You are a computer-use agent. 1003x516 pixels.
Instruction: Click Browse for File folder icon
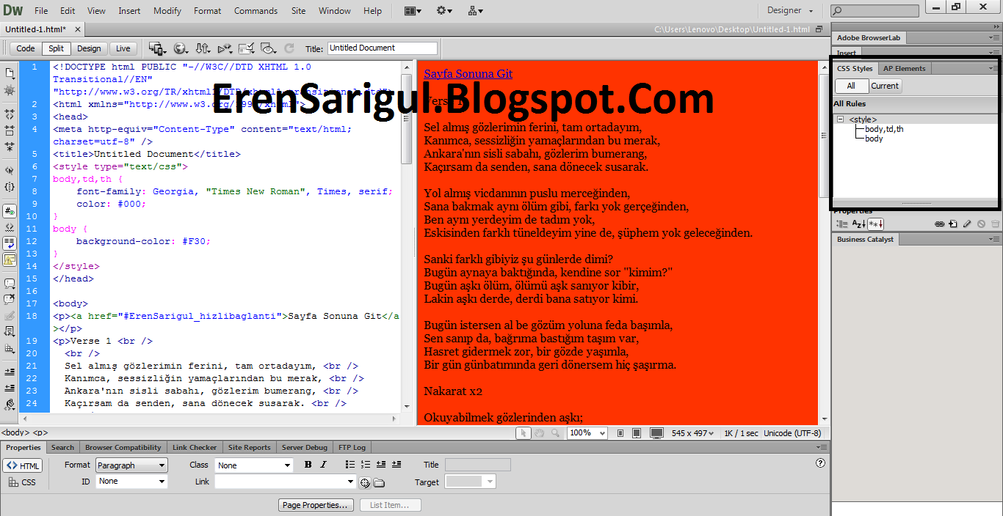pos(379,482)
